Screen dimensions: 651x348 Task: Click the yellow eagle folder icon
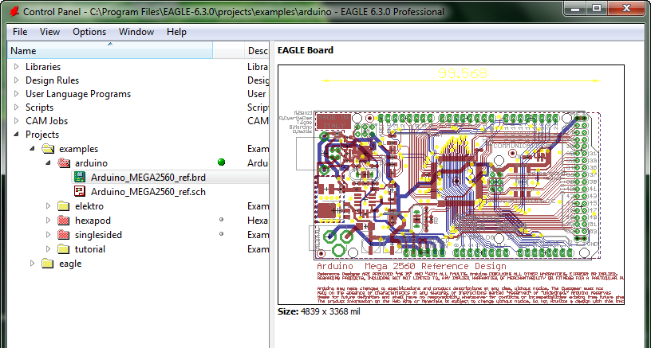pos(49,264)
